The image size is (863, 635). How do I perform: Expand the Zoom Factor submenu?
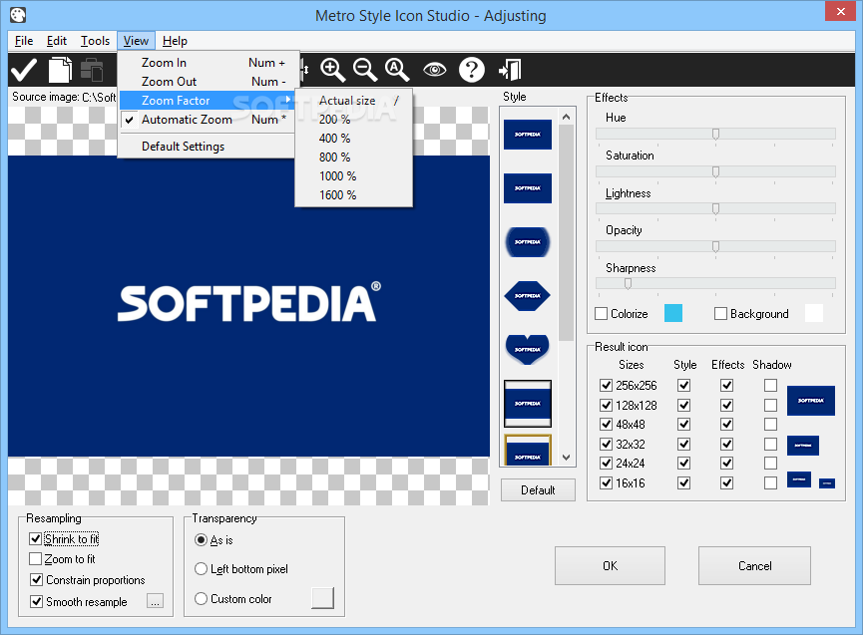pos(209,101)
